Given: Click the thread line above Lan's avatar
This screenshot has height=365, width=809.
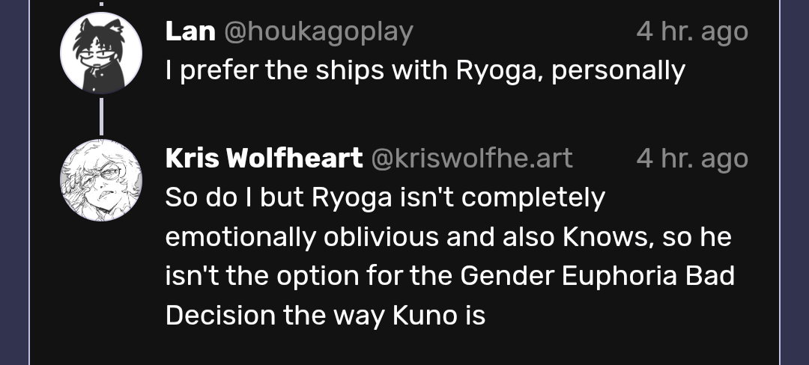Looking at the screenshot, I should (100, 4).
